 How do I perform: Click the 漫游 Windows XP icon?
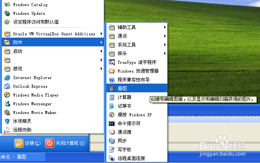pyautogui.click(x=112, y=115)
